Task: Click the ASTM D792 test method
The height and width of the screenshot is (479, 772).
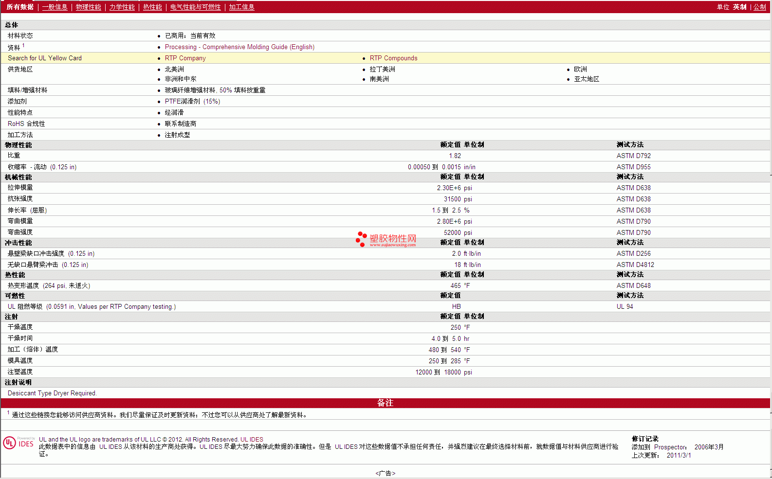Action: [633, 156]
